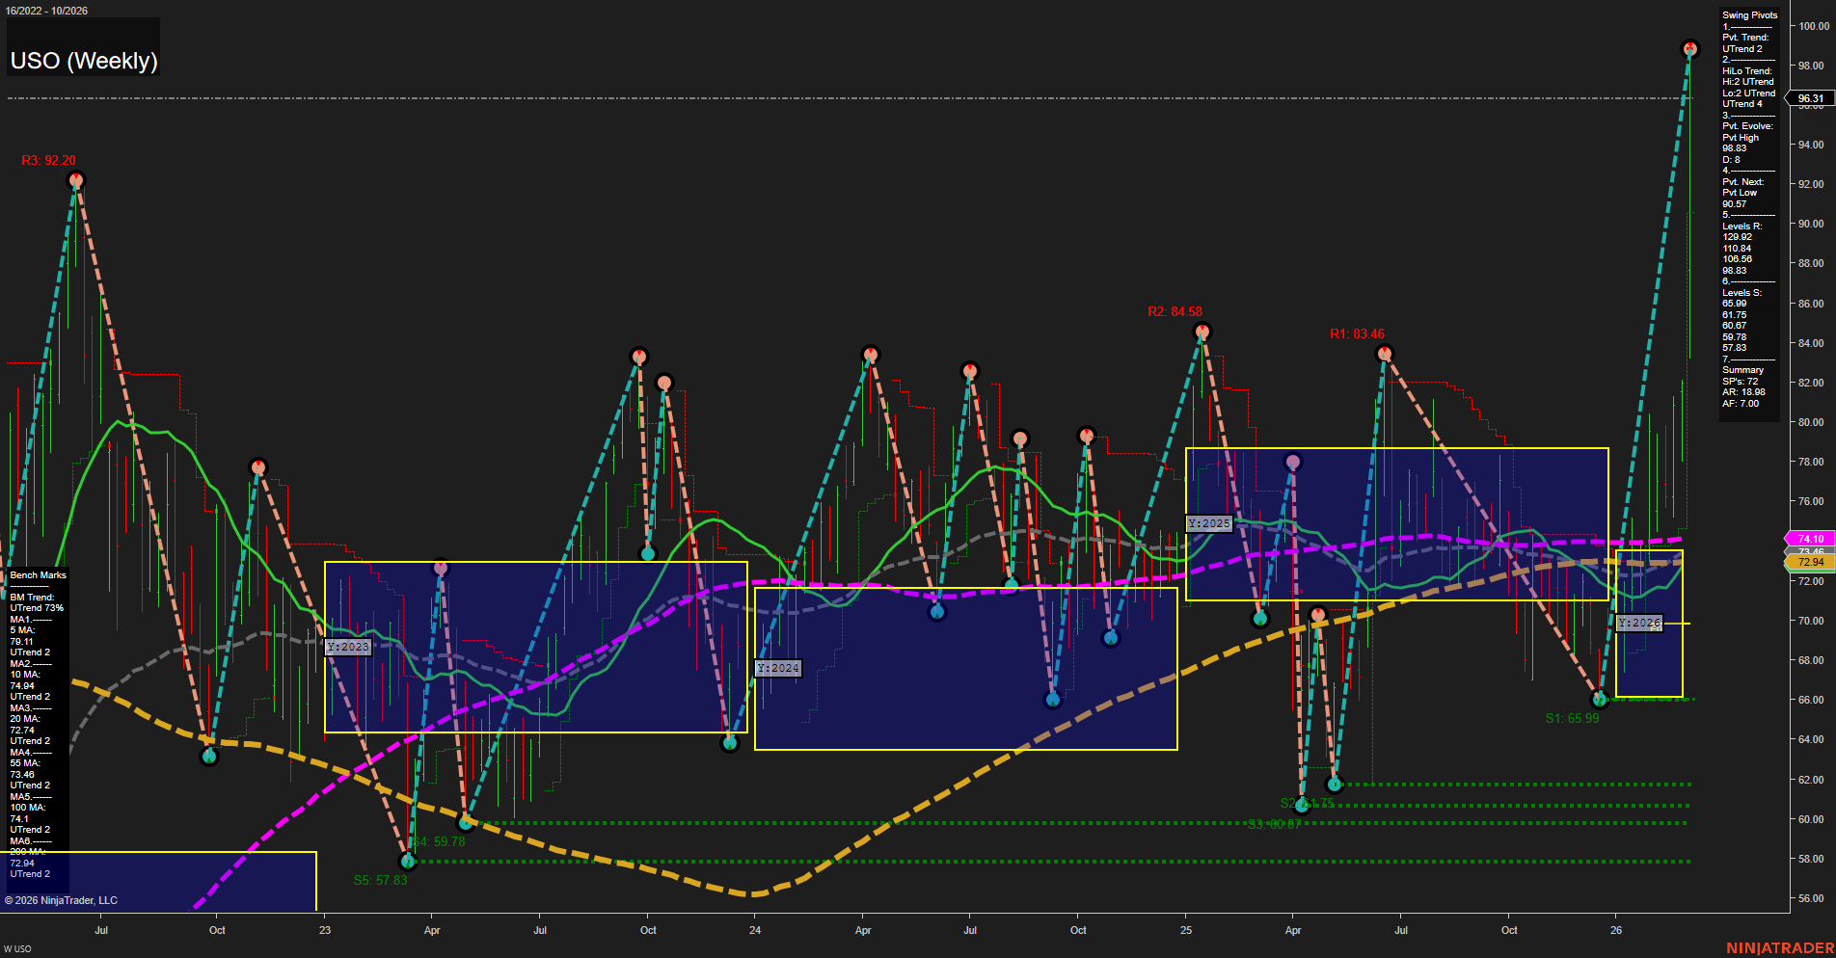Select the Y:2023 annotation label
Screen dimensions: 1836x958
click(349, 648)
